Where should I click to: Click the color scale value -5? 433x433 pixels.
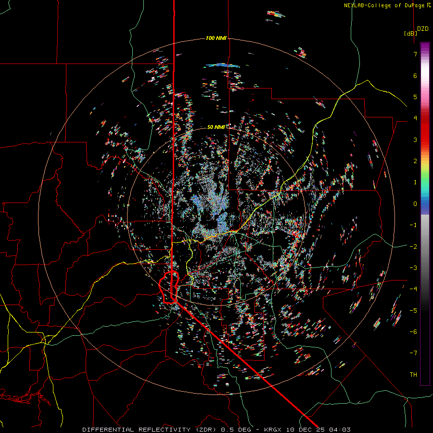coord(413,310)
